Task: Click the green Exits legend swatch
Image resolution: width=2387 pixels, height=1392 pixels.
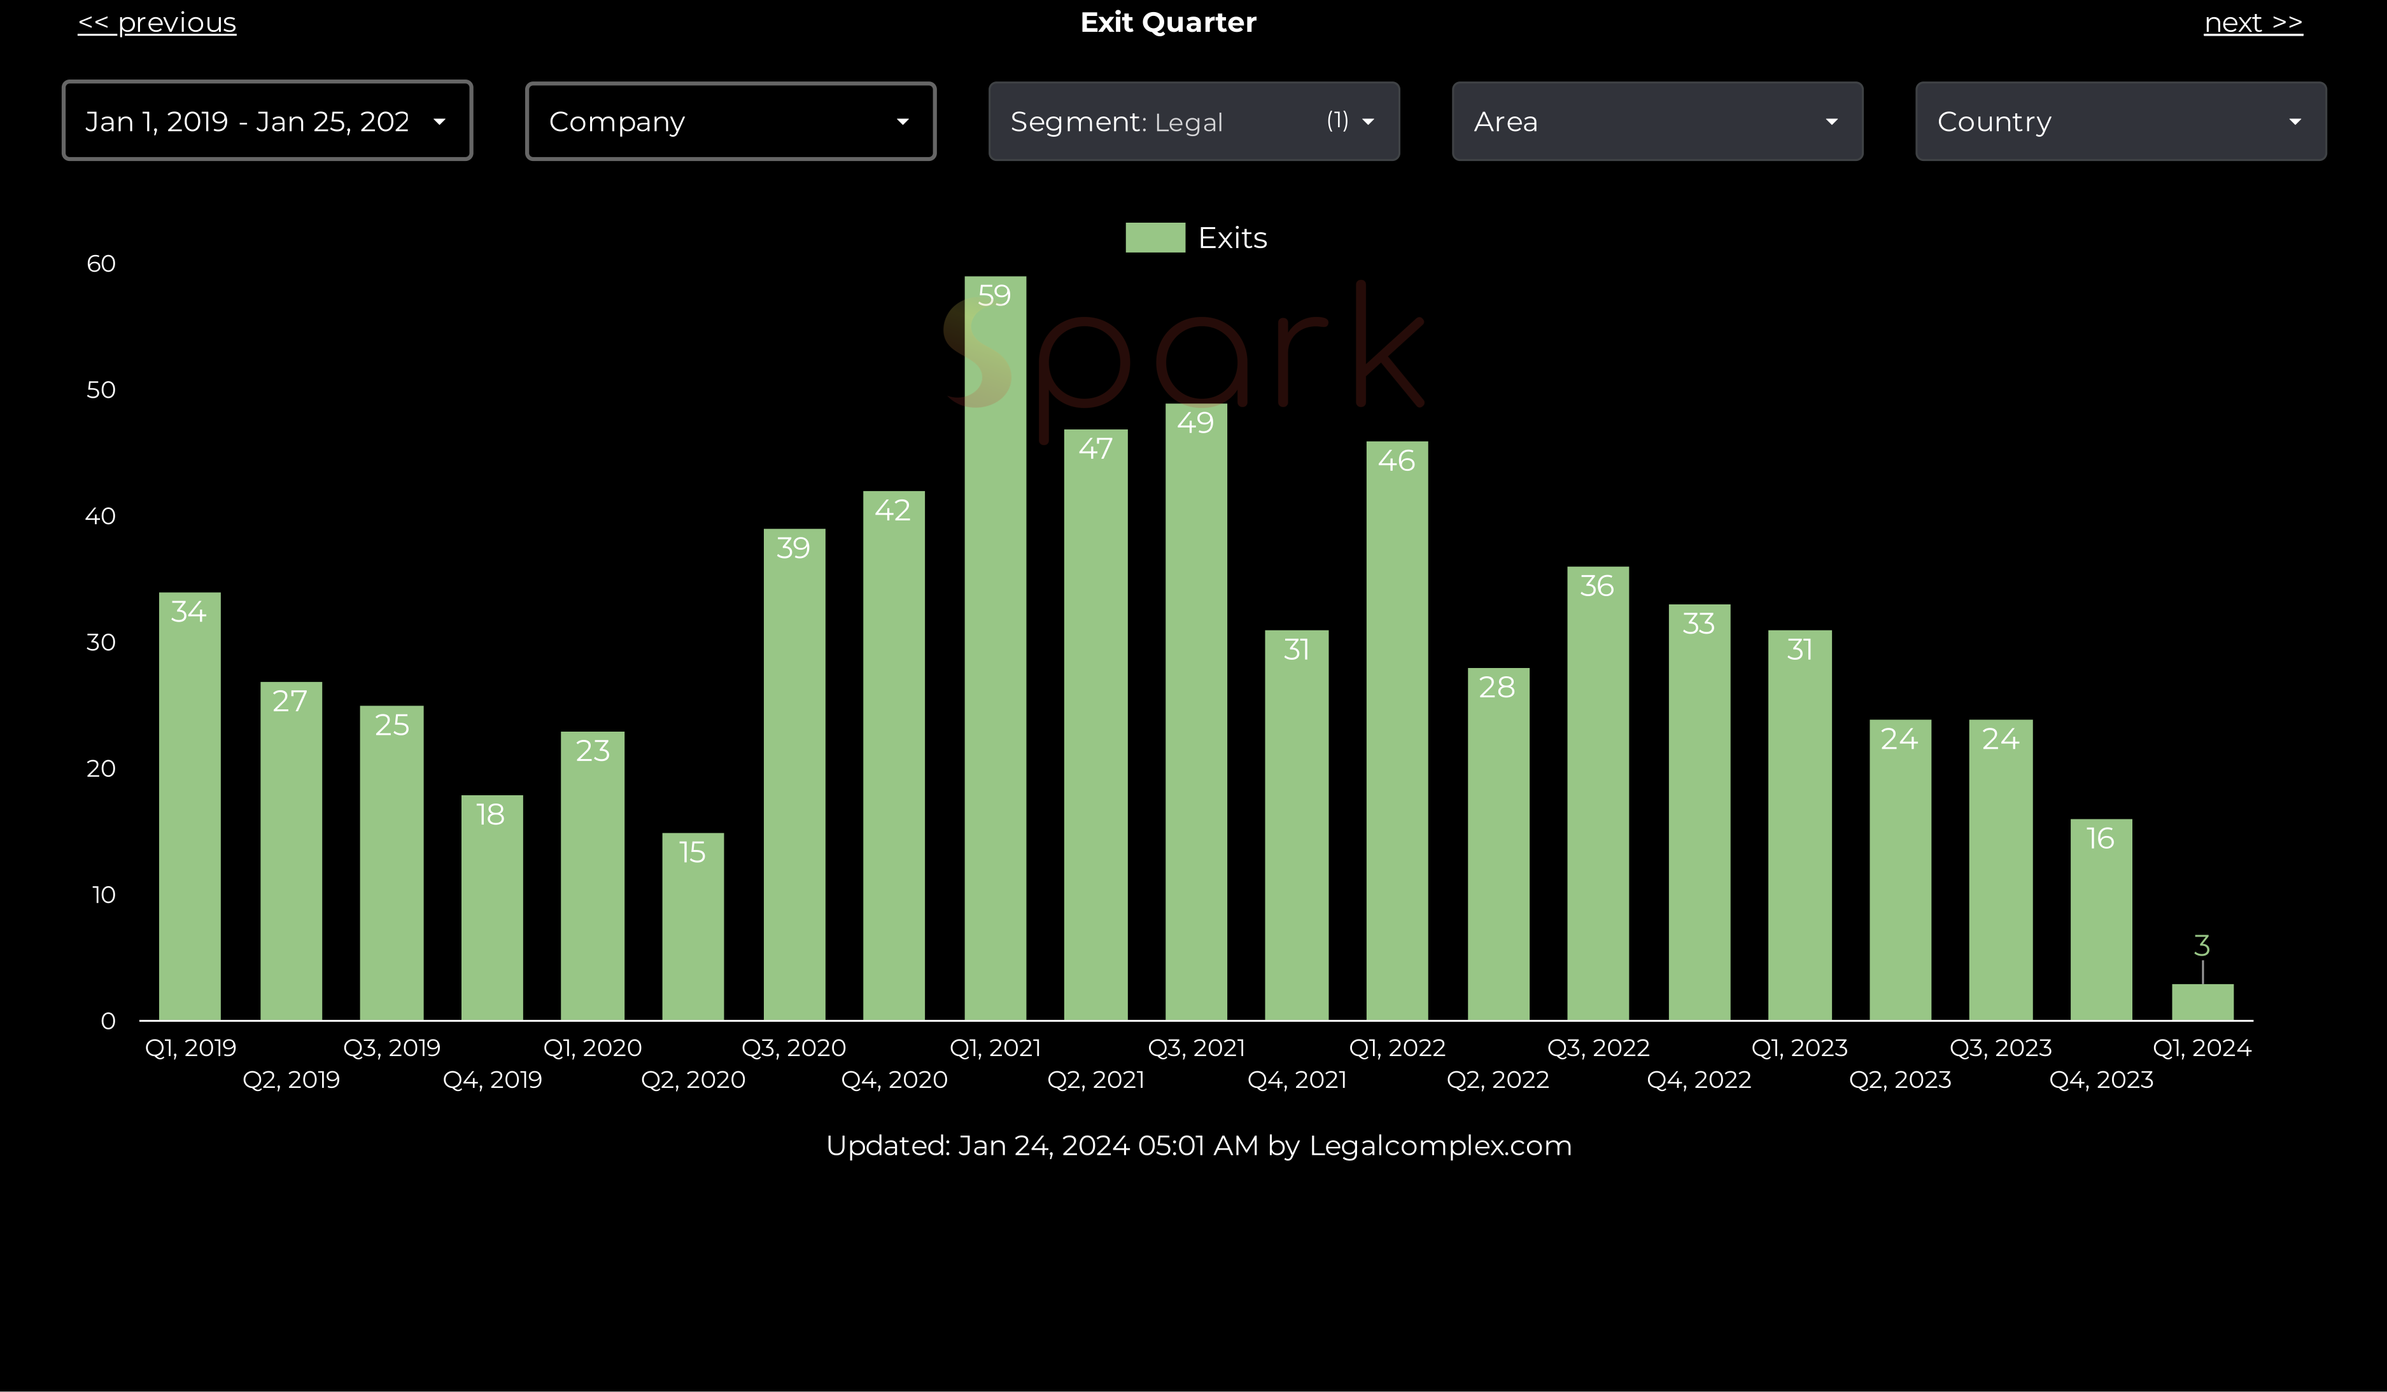Action: point(1155,238)
